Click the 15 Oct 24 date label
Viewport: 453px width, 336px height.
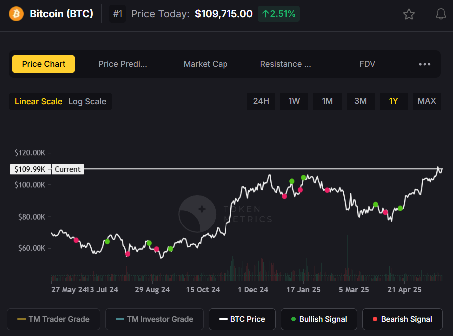(x=203, y=290)
